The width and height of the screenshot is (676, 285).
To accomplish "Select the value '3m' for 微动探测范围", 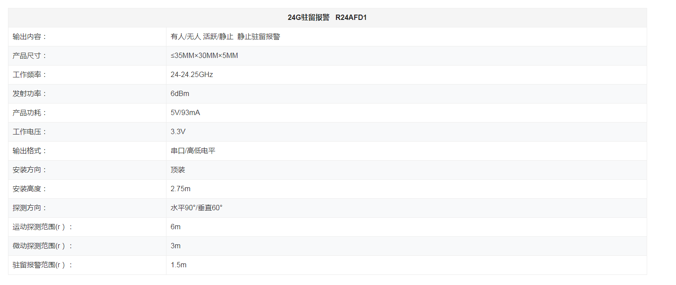I will (x=175, y=246).
